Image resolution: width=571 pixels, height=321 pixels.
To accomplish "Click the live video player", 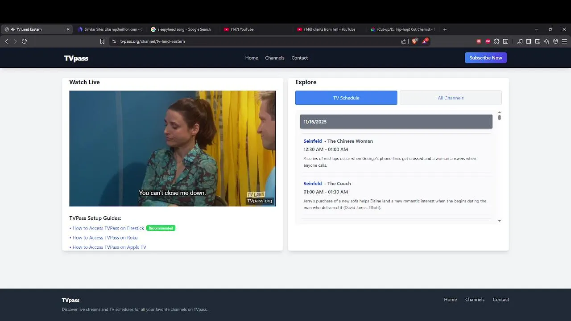I will 172,148.
